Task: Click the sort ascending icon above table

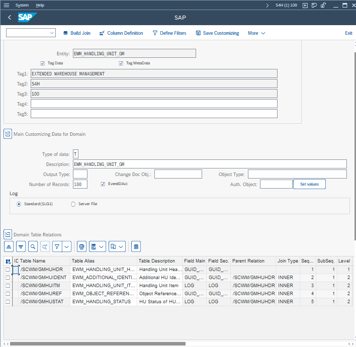Action: [9, 246]
